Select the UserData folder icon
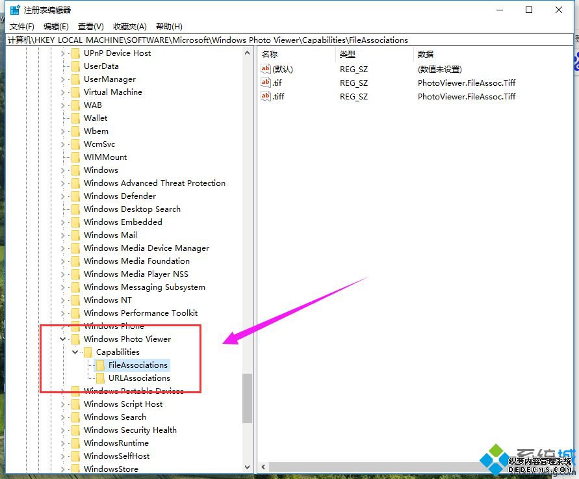 click(x=75, y=66)
